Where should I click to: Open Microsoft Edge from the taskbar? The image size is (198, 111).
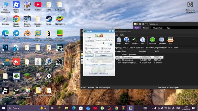coord(74,108)
